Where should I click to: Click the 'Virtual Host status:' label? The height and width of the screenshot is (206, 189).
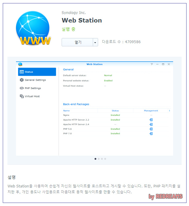coord(73,86)
